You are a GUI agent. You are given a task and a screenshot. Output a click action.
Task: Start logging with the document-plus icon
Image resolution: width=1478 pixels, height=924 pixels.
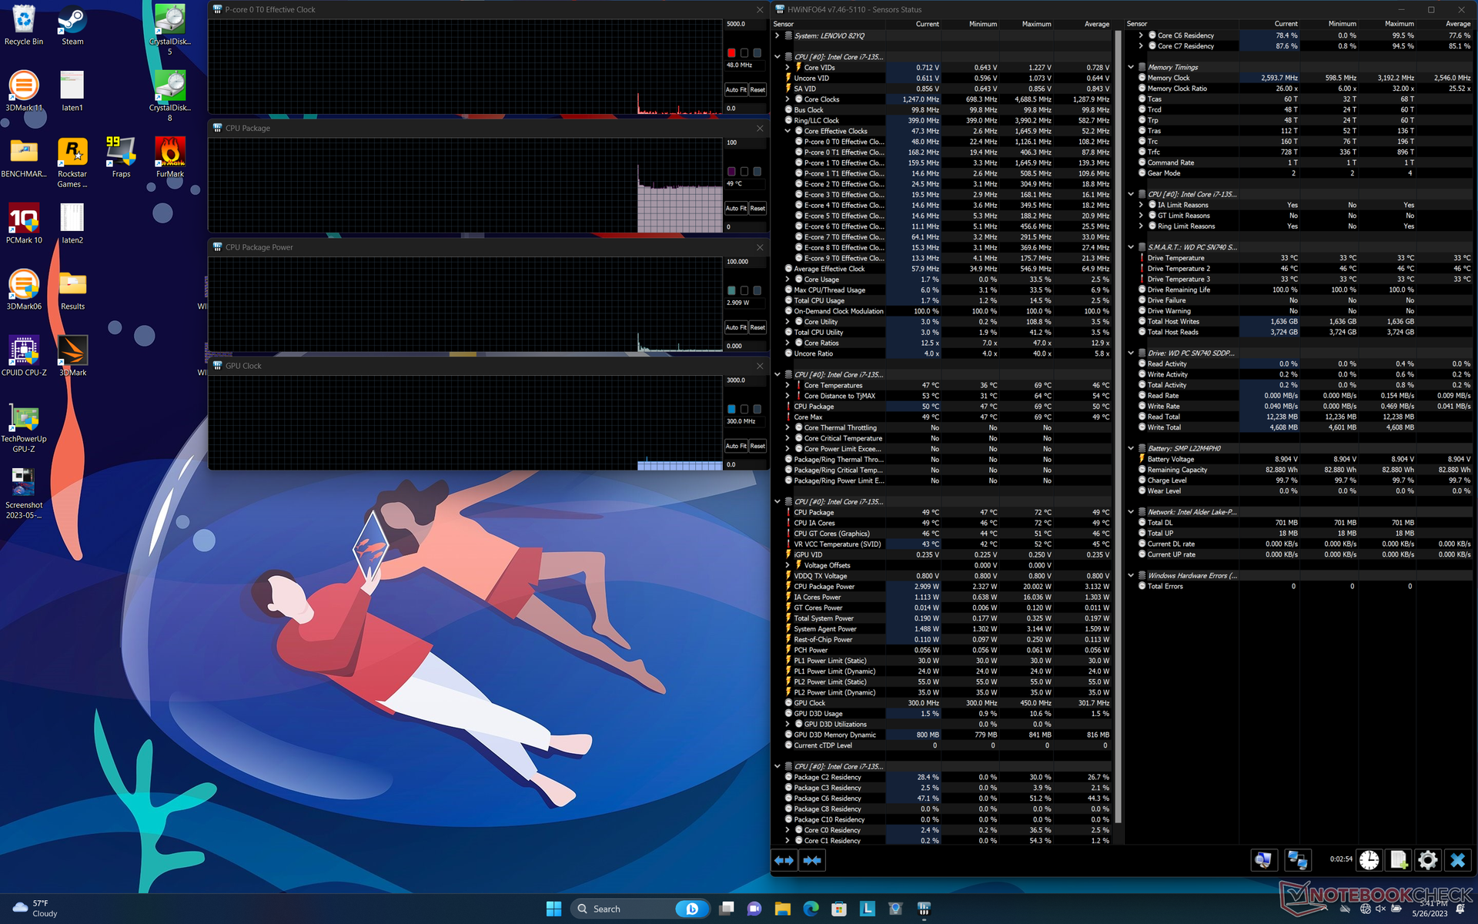coord(1398,860)
